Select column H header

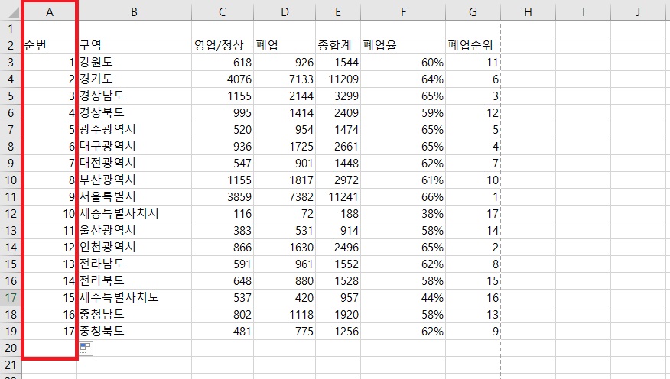pos(529,12)
